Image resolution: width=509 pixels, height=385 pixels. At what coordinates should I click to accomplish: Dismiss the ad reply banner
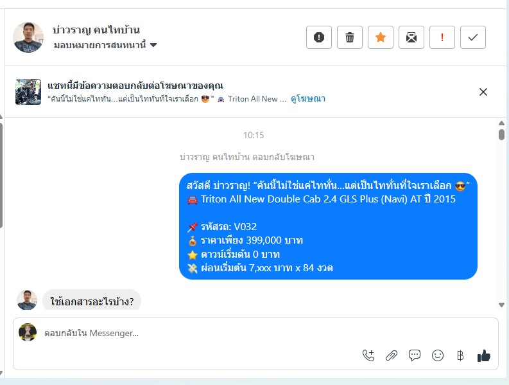pos(483,92)
